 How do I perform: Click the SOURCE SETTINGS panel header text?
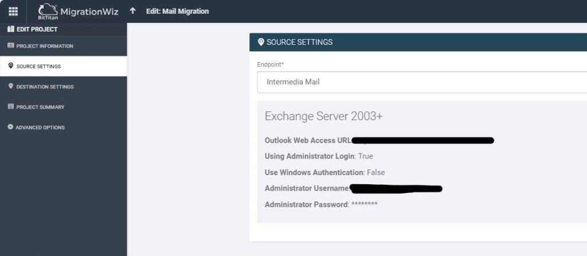coord(299,42)
